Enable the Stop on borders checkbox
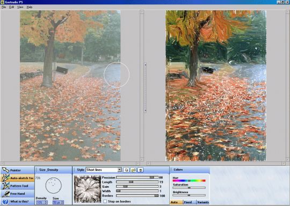Image resolution: width=290 pixels, height=206 pixels. point(105,201)
